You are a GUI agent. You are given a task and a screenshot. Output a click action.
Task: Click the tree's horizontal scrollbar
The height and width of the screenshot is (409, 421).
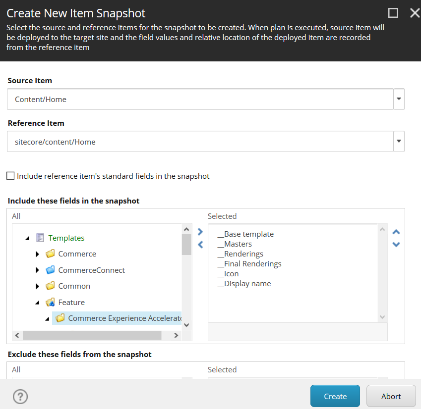pos(92,335)
